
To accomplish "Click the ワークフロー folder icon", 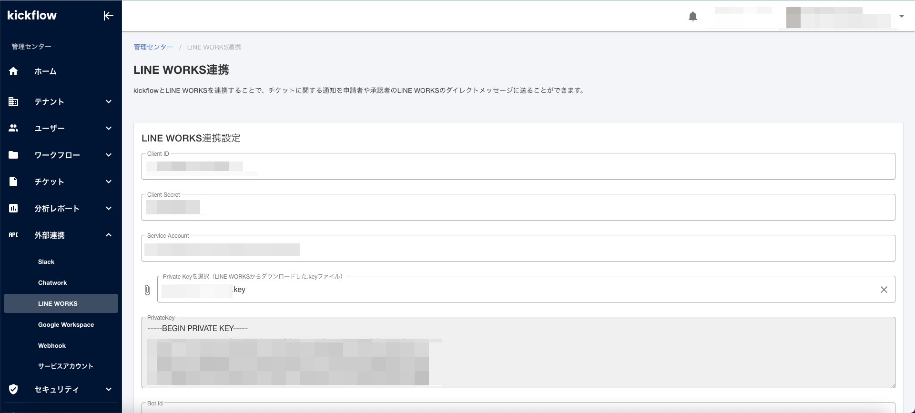I will click(13, 155).
